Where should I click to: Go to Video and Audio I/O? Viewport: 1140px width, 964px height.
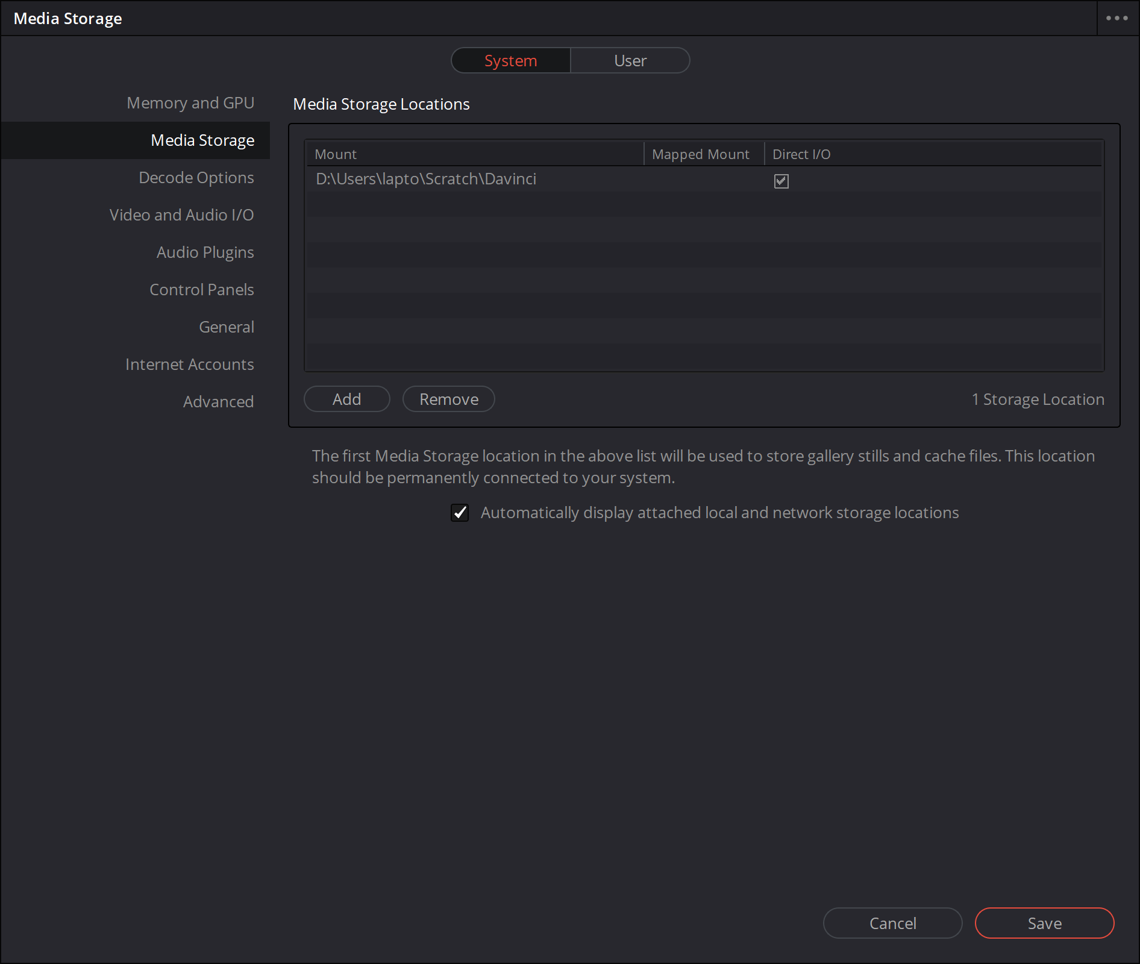click(181, 215)
